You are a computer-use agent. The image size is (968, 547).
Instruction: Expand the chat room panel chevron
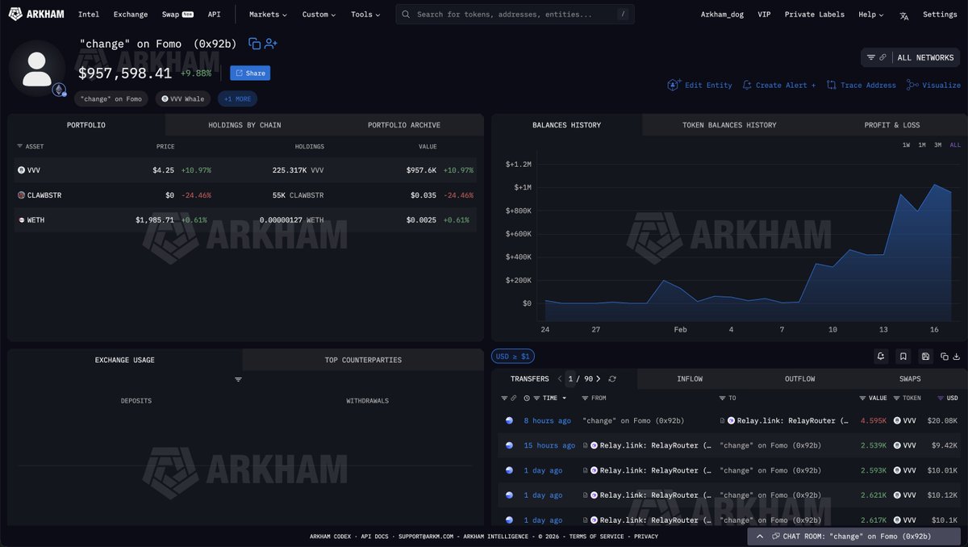tap(760, 536)
